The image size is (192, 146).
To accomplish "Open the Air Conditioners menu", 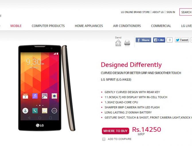I will pyautogui.click(x=127, y=26).
